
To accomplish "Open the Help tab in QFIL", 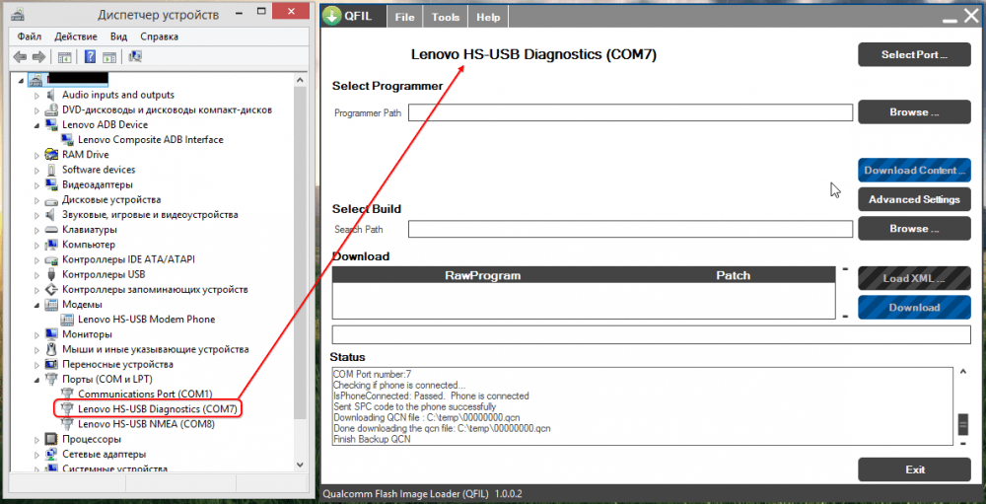I will tap(487, 17).
